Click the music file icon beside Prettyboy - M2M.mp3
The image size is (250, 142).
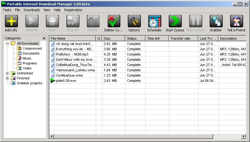pyautogui.click(x=53, y=54)
